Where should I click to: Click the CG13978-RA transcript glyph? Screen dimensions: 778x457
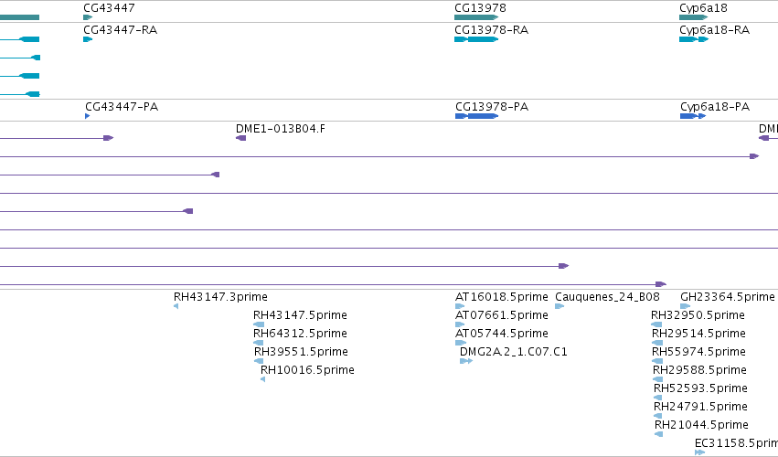pyautogui.click(x=476, y=39)
